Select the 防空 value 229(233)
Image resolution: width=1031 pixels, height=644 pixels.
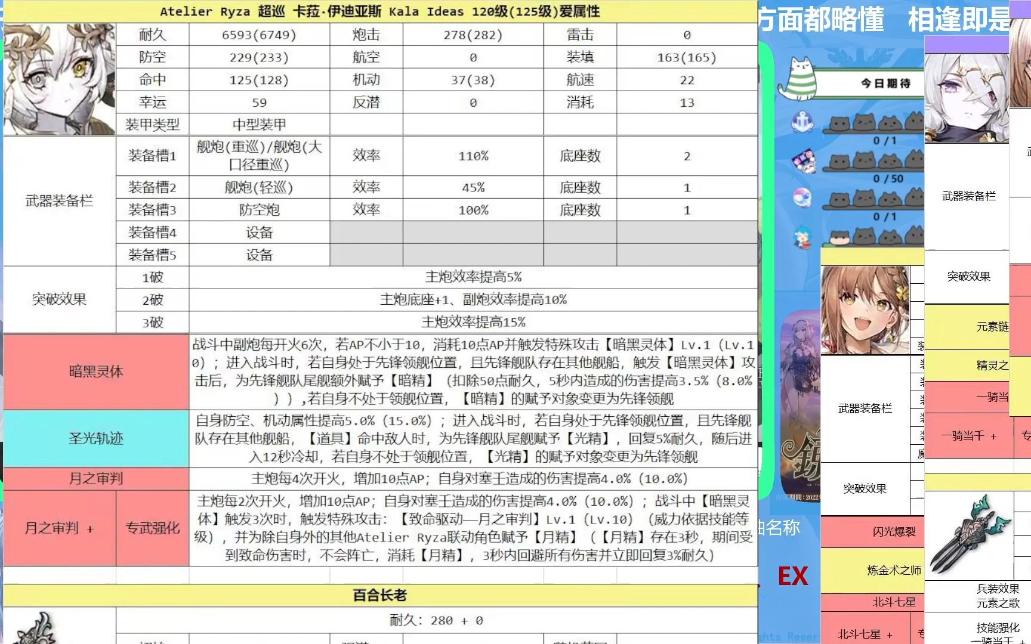(x=259, y=57)
